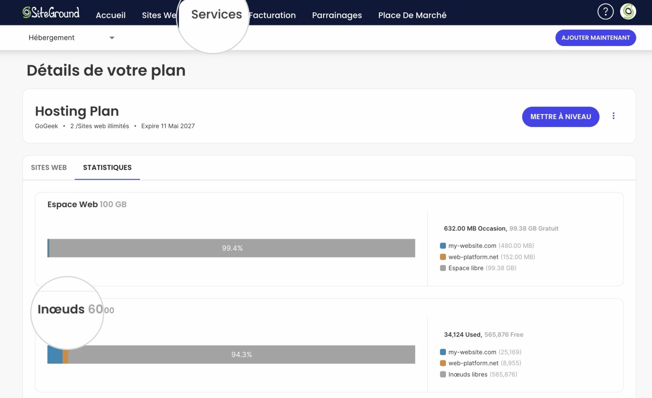Go to Place De Marché
The height and width of the screenshot is (398, 652).
tap(412, 15)
